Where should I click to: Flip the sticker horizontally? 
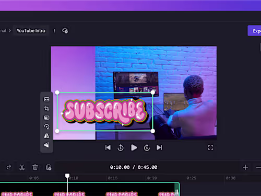tap(46, 135)
